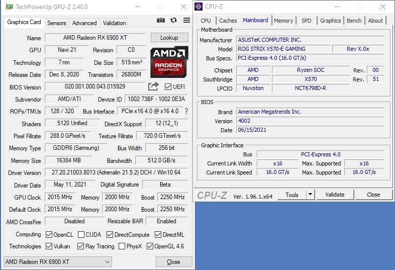Toggle the UEFI checkbox
The height and width of the screenshot is (270, 395).
point(168,86)
